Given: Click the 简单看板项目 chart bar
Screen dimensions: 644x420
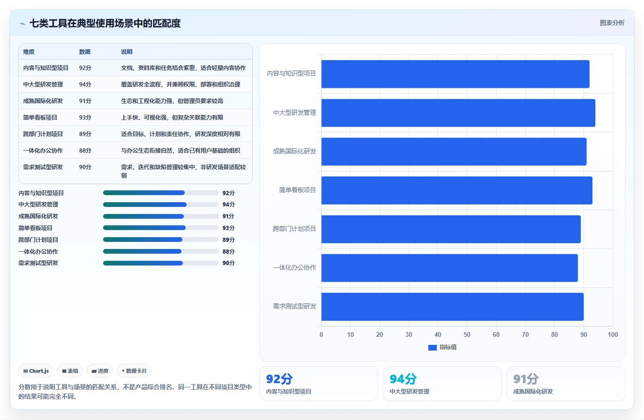Looking at the screenshot, I should point(457,190).
